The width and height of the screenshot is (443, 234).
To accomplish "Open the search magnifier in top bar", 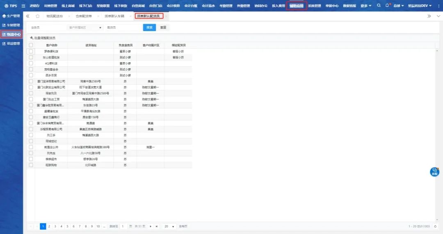I will pyautogui.click(x=379, y=6).
